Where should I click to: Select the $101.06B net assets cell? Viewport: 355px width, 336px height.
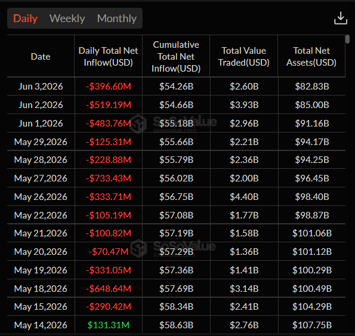[x=312, y=233]
